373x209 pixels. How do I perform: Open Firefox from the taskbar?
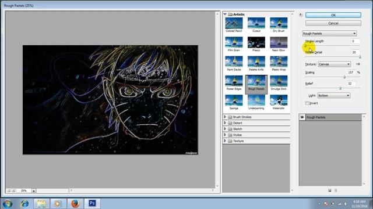pyautogui.click(x=75, y=204)
